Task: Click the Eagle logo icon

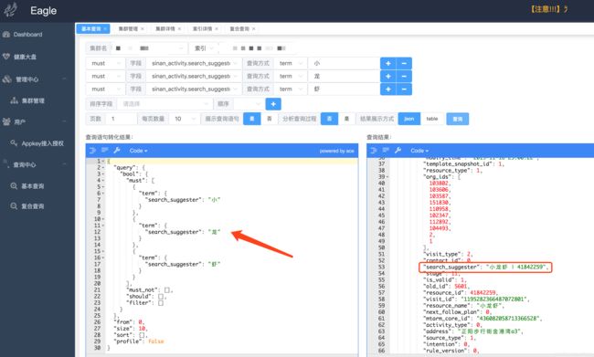Action: 10,10
